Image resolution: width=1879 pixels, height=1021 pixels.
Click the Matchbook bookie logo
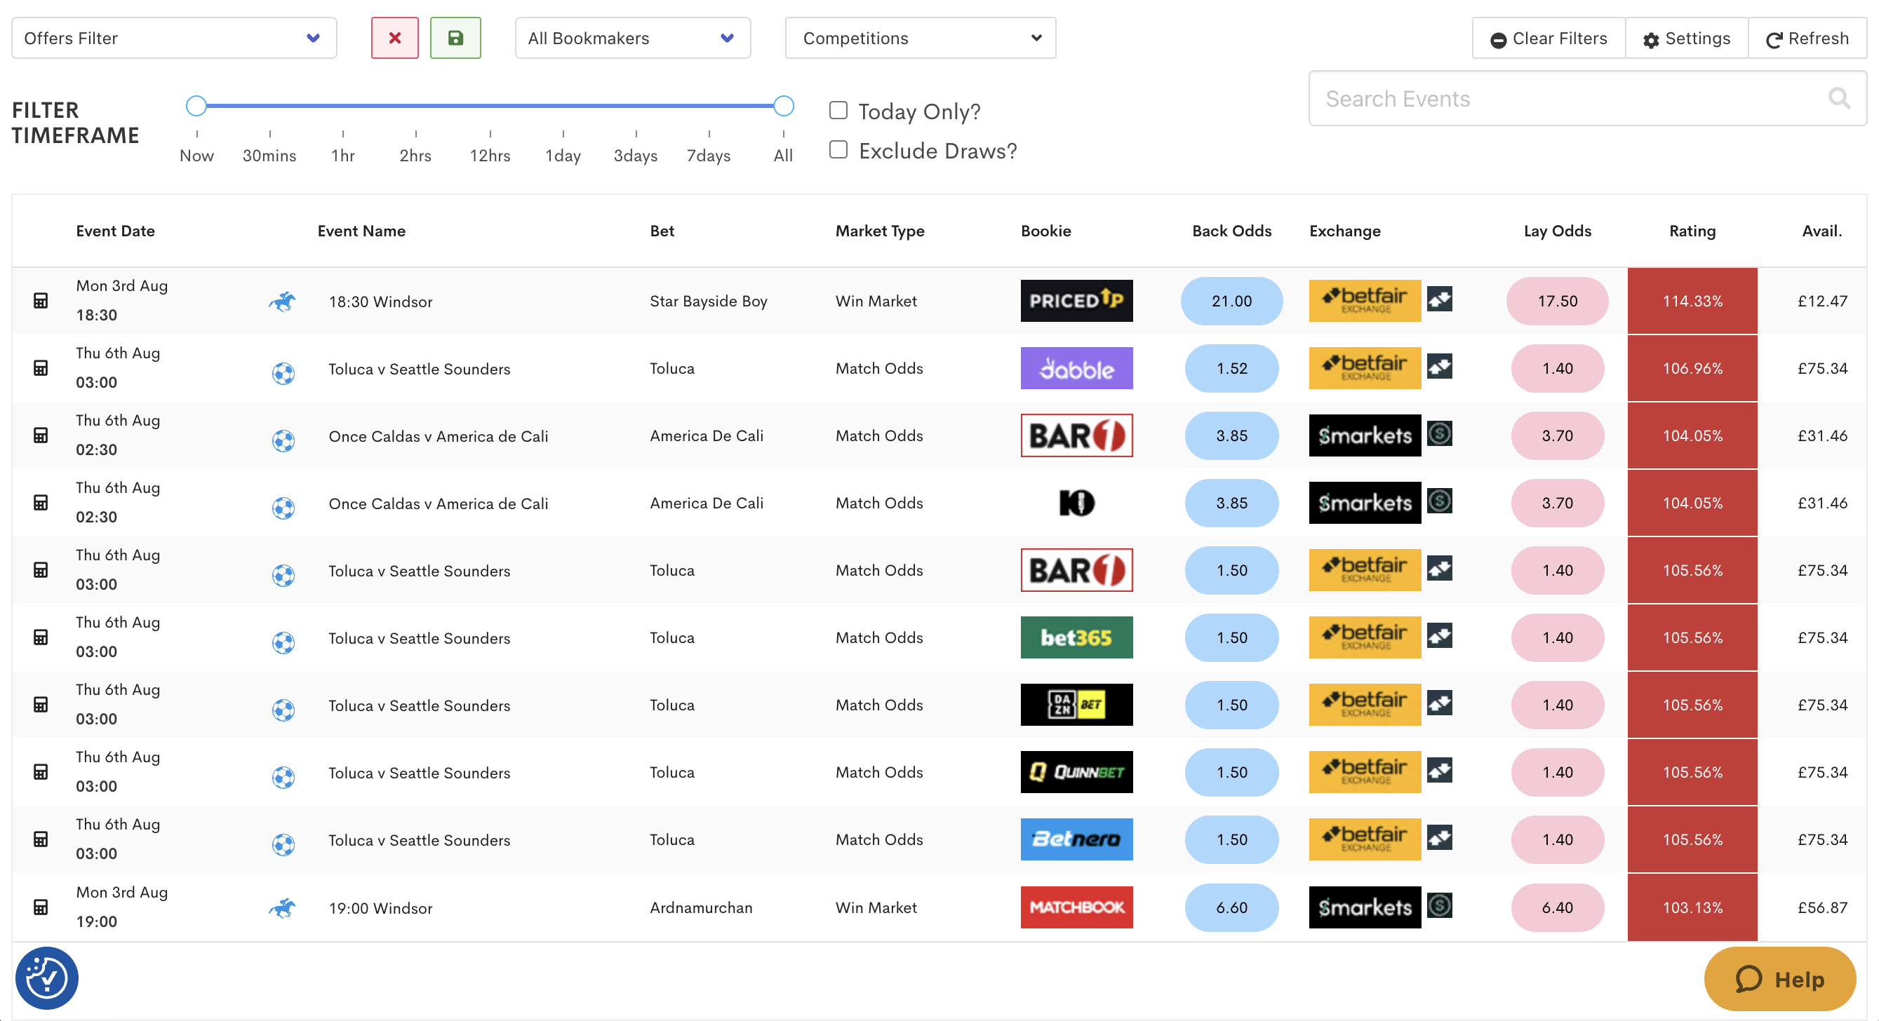coord(1076,907)
